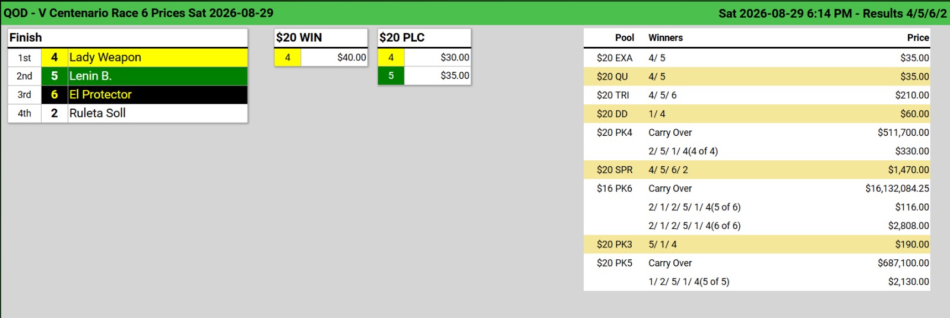Select the $20 QU pool row

coord(757,77)
